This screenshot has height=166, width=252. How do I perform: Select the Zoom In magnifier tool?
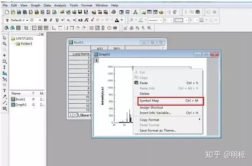coord(5,44)
